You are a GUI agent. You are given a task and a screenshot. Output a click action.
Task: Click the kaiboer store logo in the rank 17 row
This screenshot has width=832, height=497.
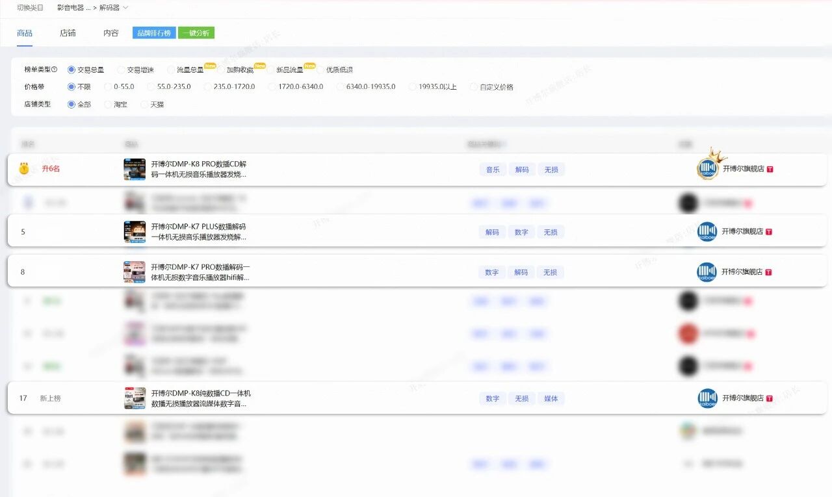pyautogui.click(x=707, y=398)
